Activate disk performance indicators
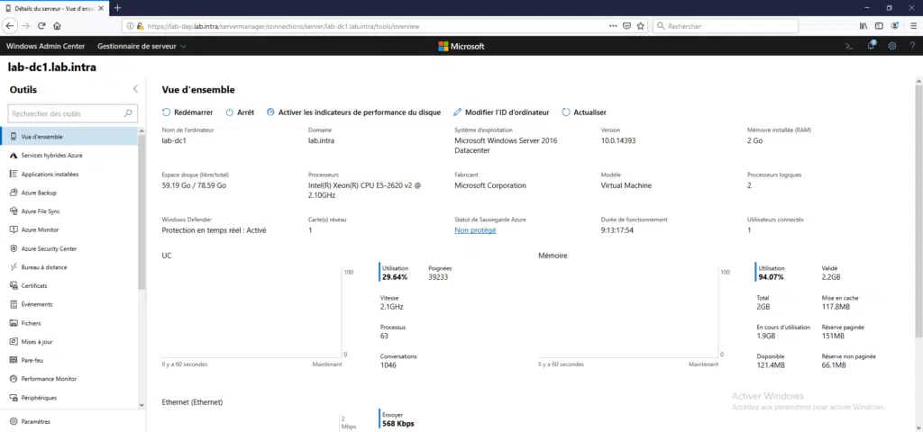Screen dimensions: 923x432 [x=353, y=112]
